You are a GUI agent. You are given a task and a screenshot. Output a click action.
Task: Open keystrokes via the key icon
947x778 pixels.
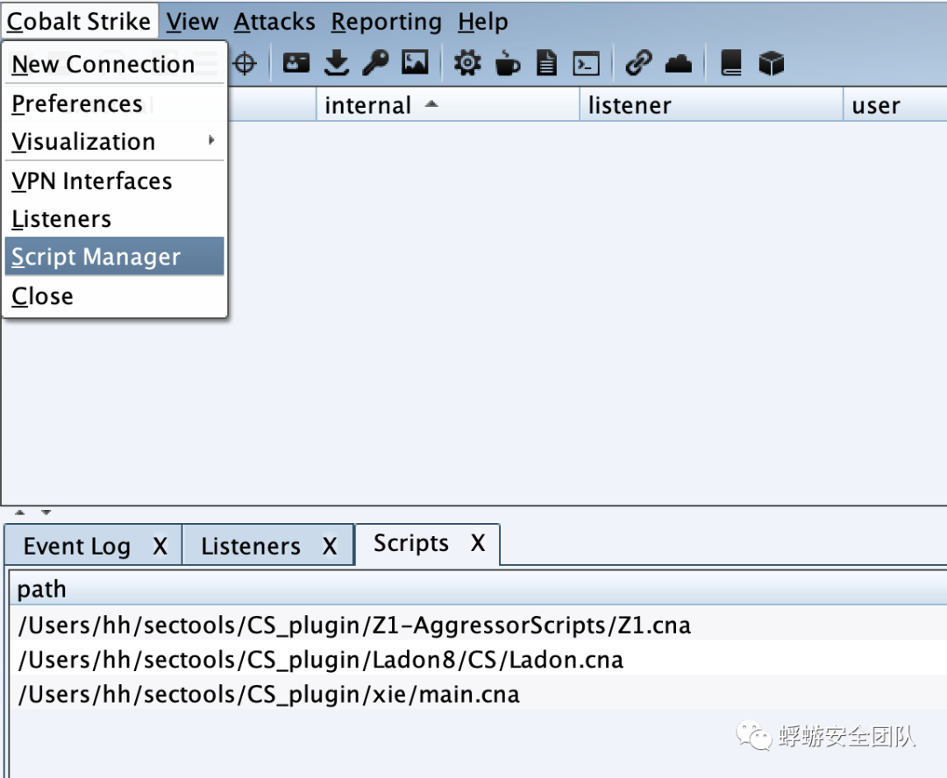click(375, 63)
